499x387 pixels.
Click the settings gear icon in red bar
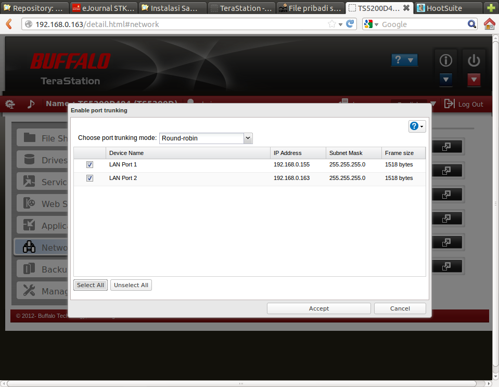click(x=10, y=104)
